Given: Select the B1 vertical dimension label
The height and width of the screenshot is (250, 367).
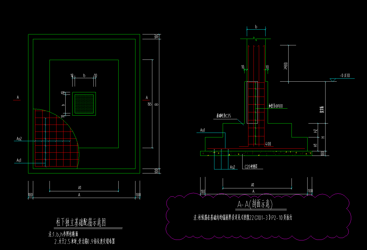Looking at the screenshot, I should (x=150, y=104).
